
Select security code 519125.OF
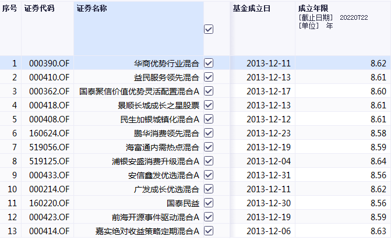(x=49, y=161)
